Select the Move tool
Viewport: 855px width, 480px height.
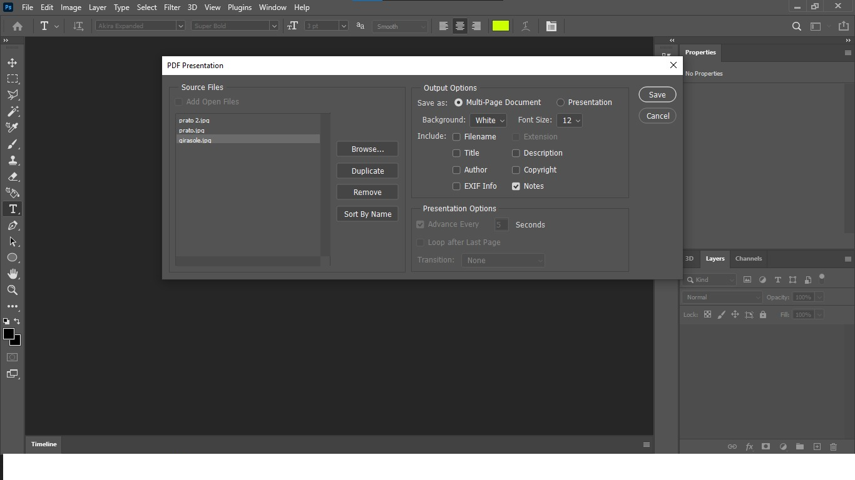click(13, 62)
